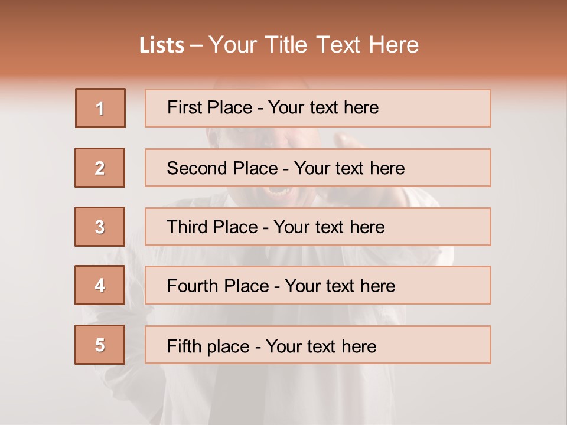567x425 pixels.
Task: Click the bold word Lists in title
Action: tap(161, 45)
